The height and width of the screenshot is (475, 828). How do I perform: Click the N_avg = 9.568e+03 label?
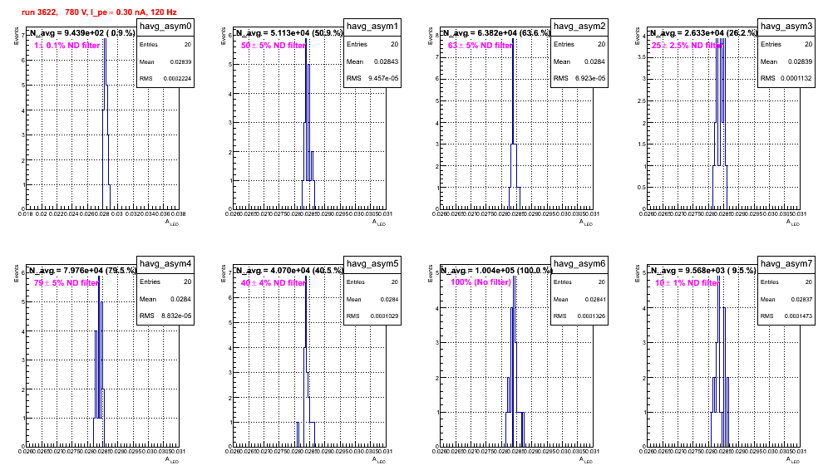click(703, 270)
